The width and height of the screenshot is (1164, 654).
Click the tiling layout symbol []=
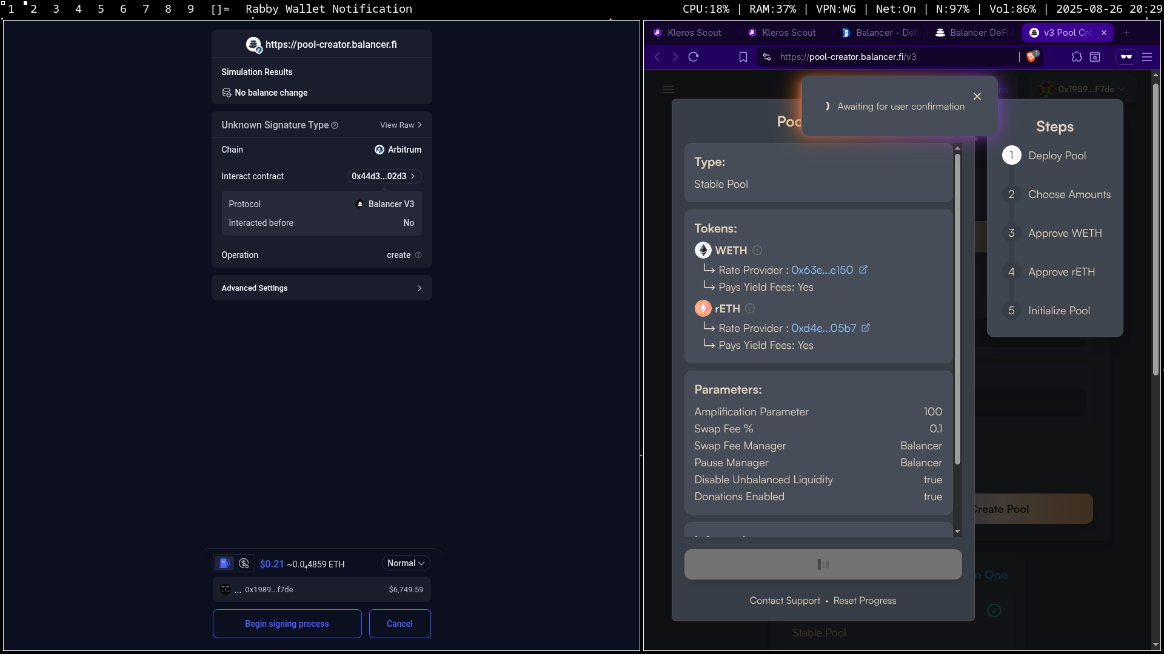tap(220, 9)
